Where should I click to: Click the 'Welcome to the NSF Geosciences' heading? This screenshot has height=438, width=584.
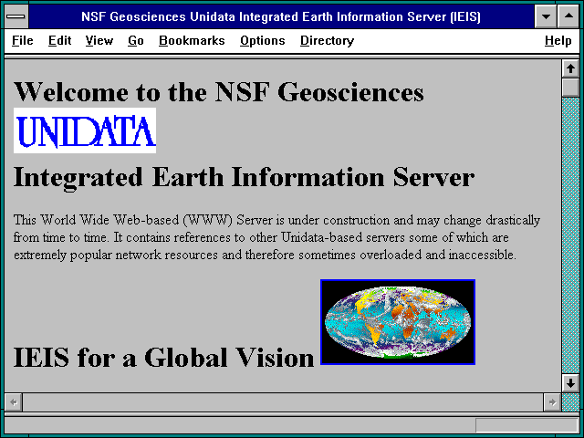coord(219,92)
